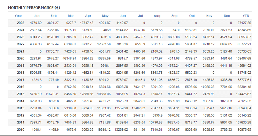Viewport: 258px width, 136px height.
Task: Click September 2011 value 19827.43
Action: (x=173, y=123)
